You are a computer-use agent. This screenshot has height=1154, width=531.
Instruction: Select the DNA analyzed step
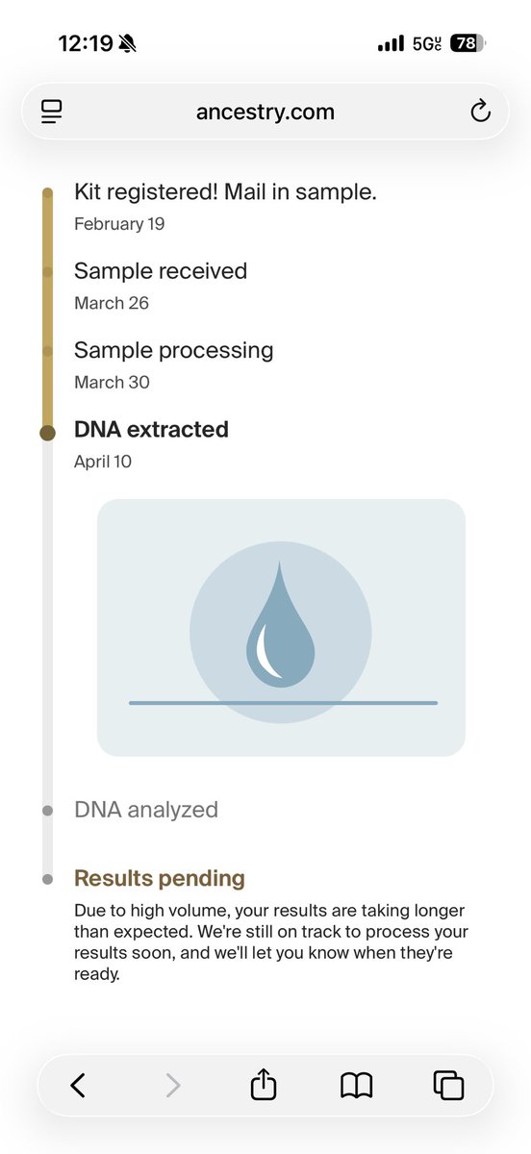146,810
